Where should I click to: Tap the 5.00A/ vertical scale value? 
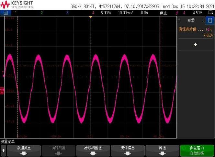106,13
